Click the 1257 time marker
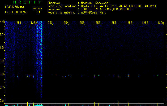Image resolution: width=167 pixels, height=106 pixels. (x=113, y=23)
